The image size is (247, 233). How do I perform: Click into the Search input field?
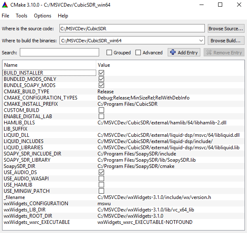click(x=59, y=52)
